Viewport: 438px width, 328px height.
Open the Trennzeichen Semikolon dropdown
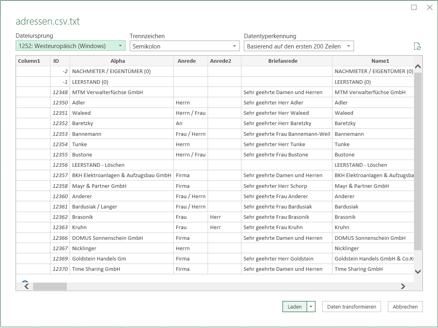click(x=185, y=46)
